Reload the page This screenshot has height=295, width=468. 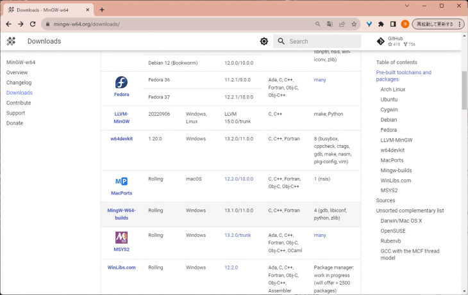click(32, 24)
